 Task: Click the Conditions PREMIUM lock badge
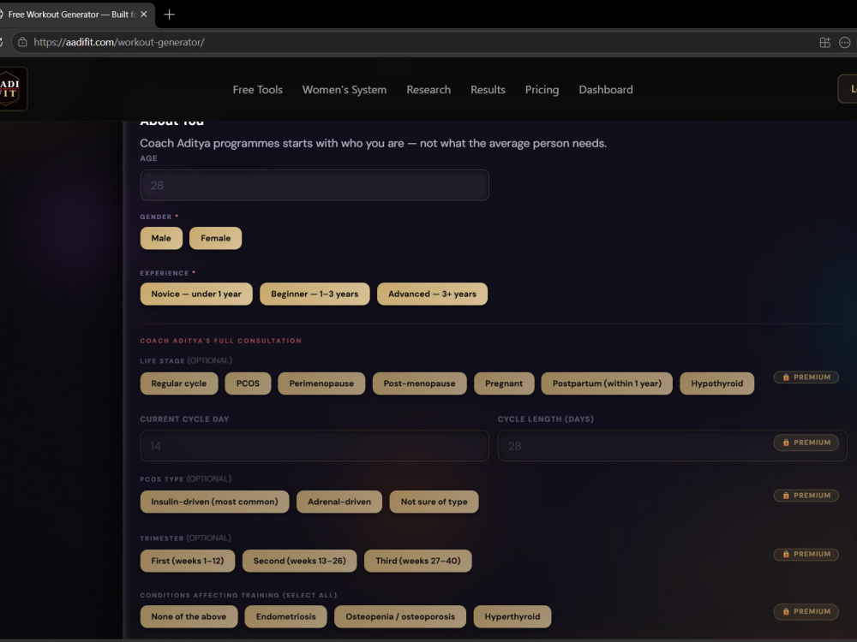coord(806,611)
